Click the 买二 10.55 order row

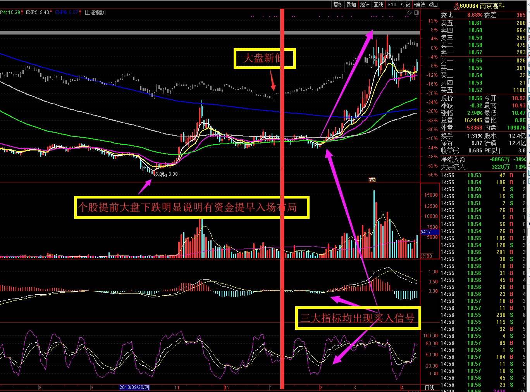pyautogui.click(x=483, y=68)
